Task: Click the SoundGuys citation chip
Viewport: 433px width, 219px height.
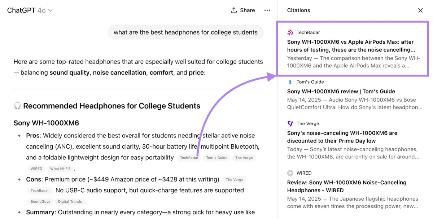Action: point(40,202)
